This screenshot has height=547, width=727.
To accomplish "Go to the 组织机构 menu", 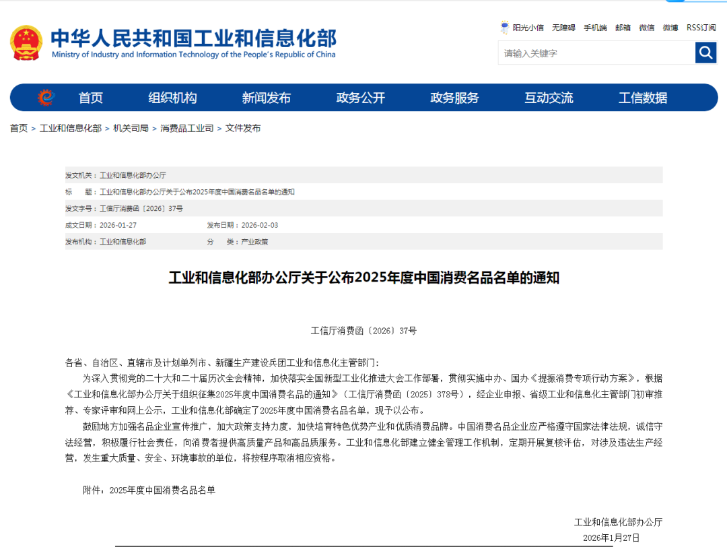I will [172, 98].
